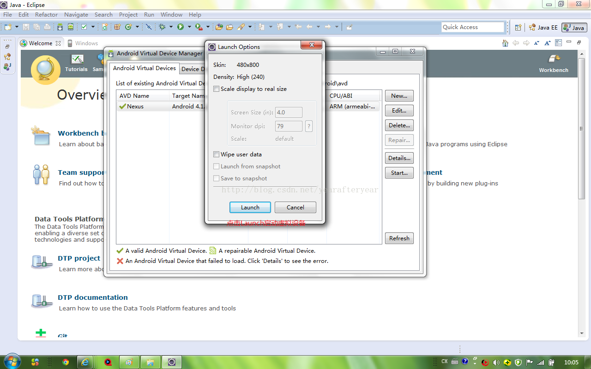Image resolution: width=591 pixels, height=369 pixels.
Task: Click the Customize page checklist icon
Action: [x=558, y=43]
